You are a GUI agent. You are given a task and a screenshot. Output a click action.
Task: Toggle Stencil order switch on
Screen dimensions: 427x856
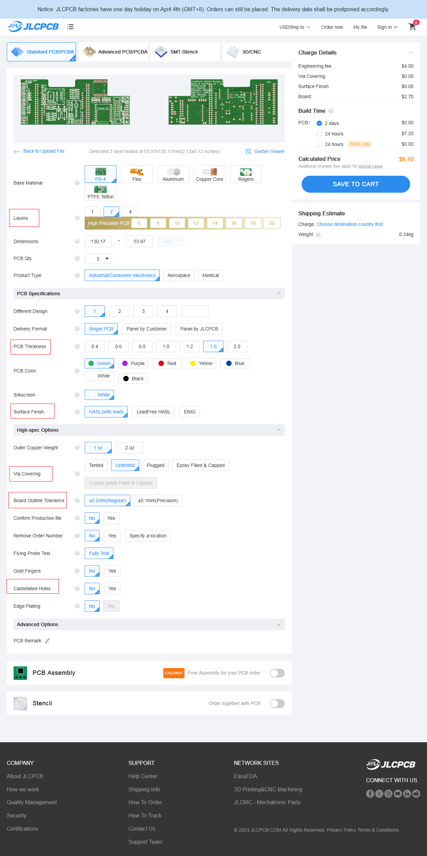[277, 703]
